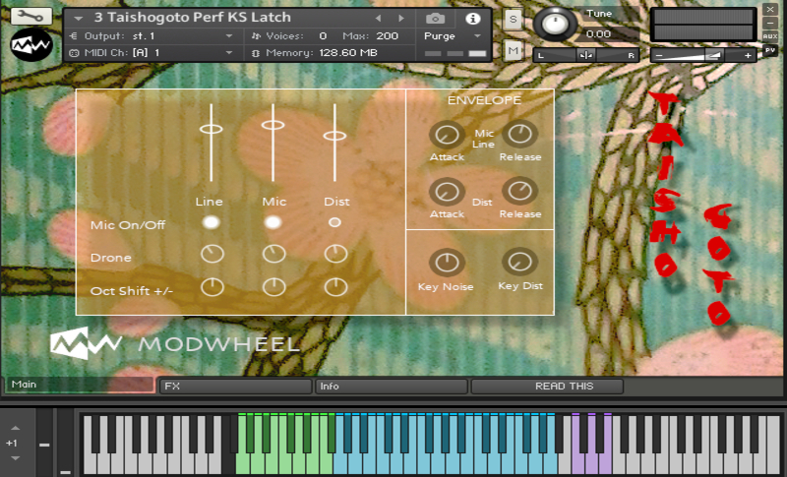Image resolution: width=787 pixels, height=477 pixels.
Task: Click the Key Dist knob
Action: pyautogui.click(x=520, y=262)
